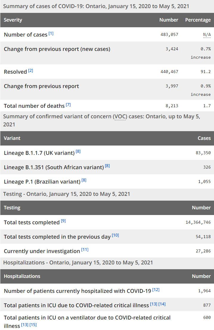Screen dimensions: 214x330
Task: Click the Variant table column header
Action: (12, 138)
